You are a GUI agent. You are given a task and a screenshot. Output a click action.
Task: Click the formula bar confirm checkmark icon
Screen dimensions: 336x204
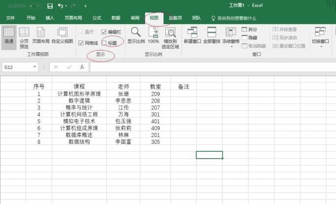tap(69, 67)
